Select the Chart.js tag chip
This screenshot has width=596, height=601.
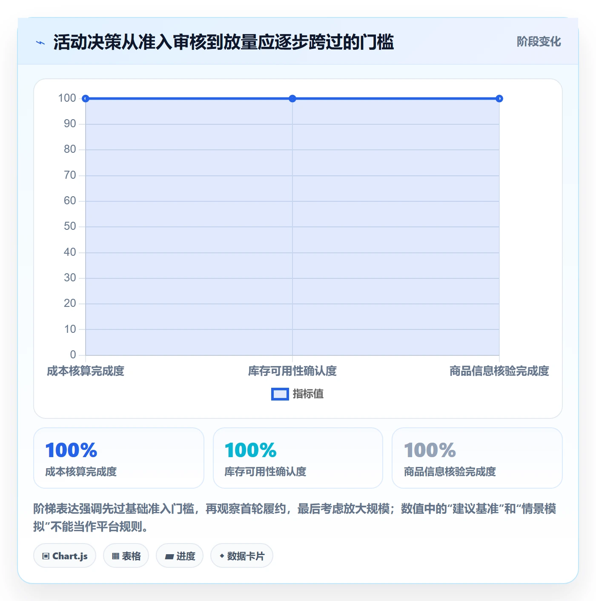click(x=65, y=556)
